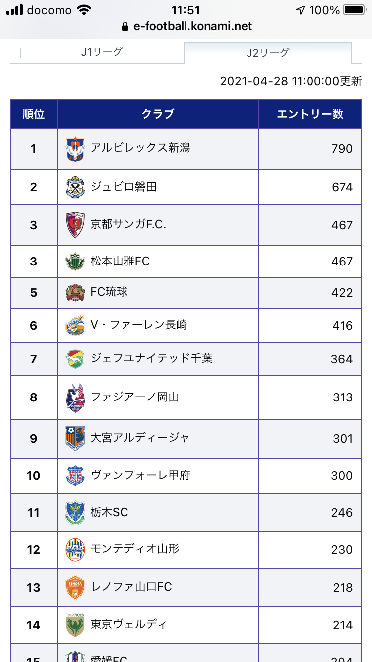This screenshot has height=662, width=372.
Task: Click the V-Varen Nagasaki crest
Action: tap(75, 326)
